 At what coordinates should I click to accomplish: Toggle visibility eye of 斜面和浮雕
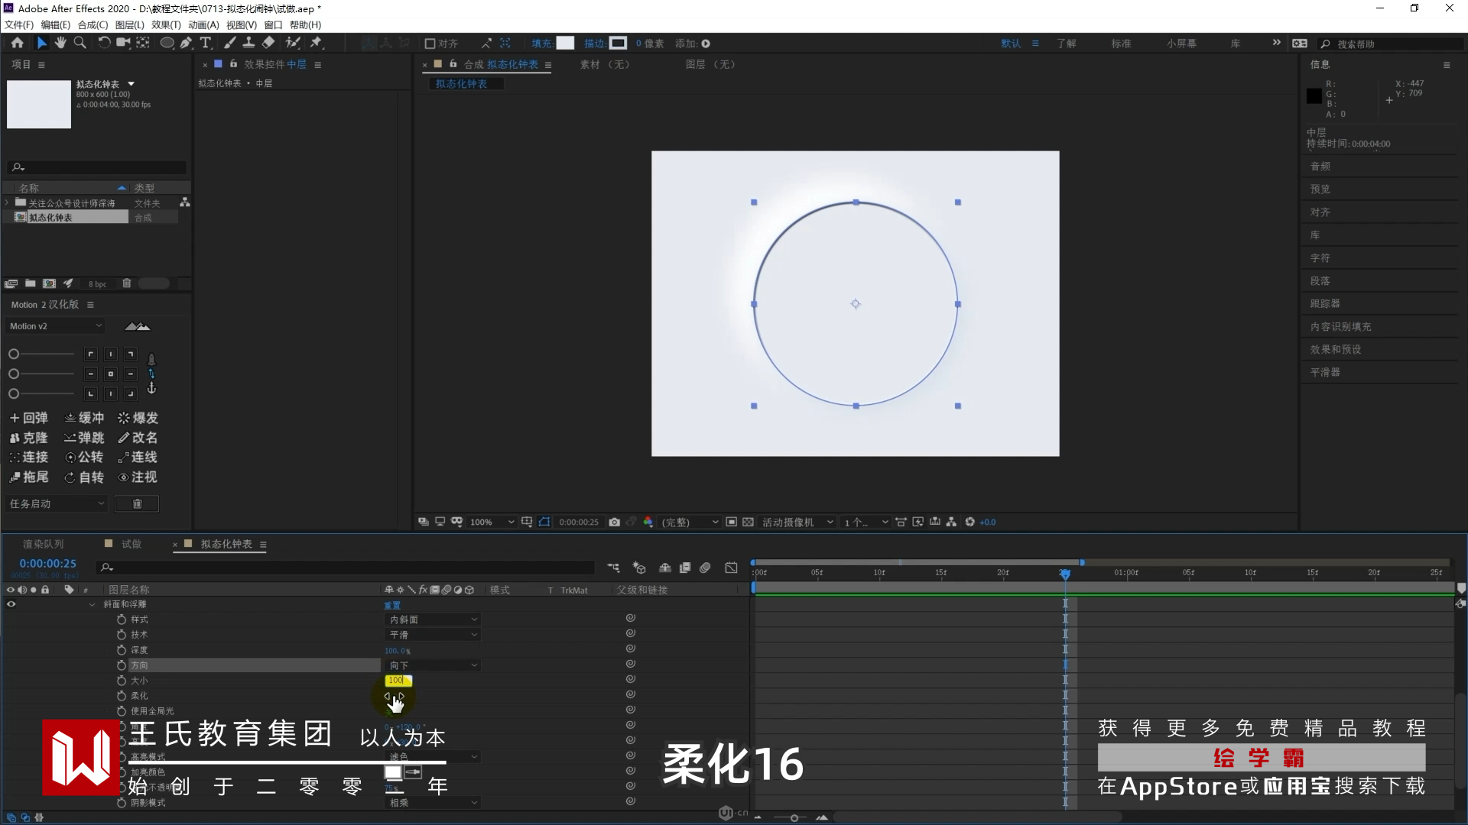point(11,604)
